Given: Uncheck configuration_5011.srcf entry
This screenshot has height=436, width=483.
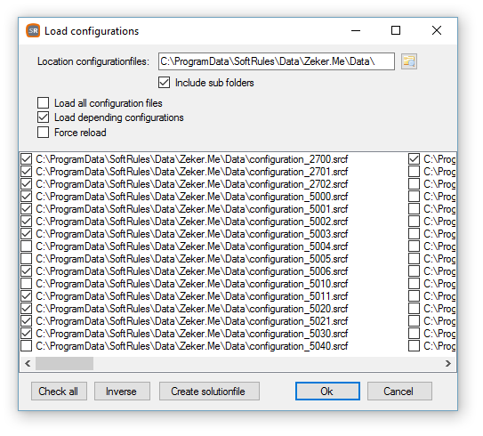Looking at the screenshot, I should [27, 296].
